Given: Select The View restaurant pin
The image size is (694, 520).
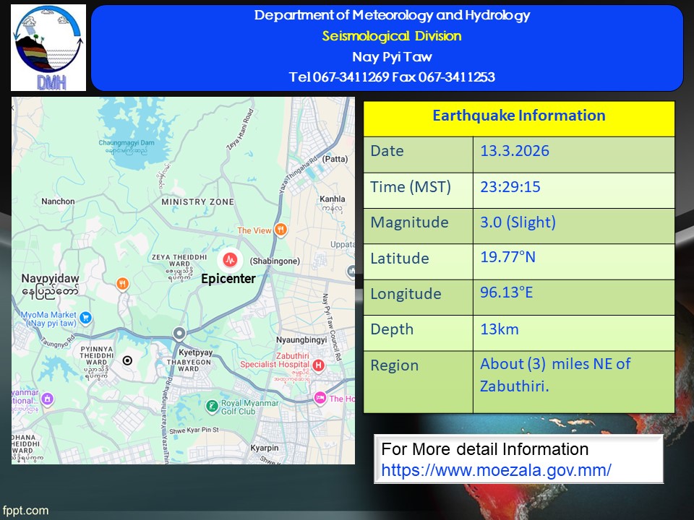Looking at the screenshot, I should click(x=280, y=230).
